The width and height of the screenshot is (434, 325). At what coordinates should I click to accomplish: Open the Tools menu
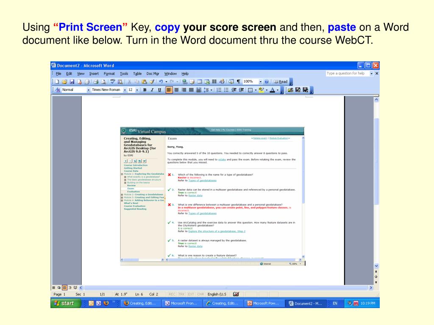point(124,74)
